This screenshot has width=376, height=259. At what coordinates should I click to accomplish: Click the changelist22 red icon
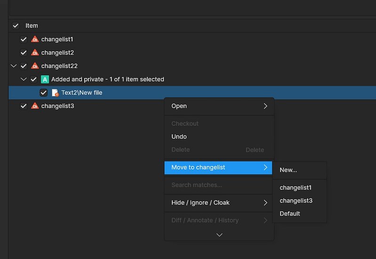coord(34,66)
